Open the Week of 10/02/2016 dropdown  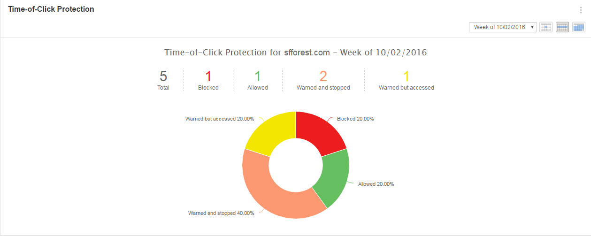click(x=503, y=27)
